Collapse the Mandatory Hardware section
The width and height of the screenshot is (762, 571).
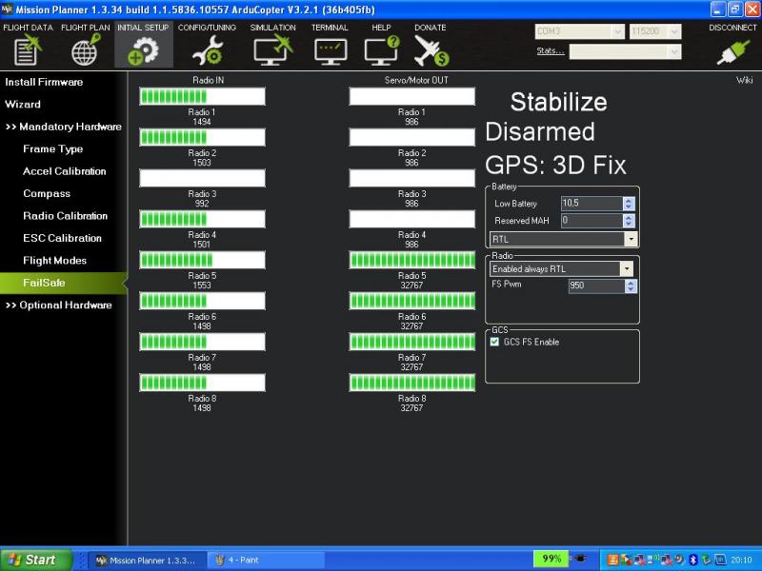pyautogui.click(x=63, y=127)
